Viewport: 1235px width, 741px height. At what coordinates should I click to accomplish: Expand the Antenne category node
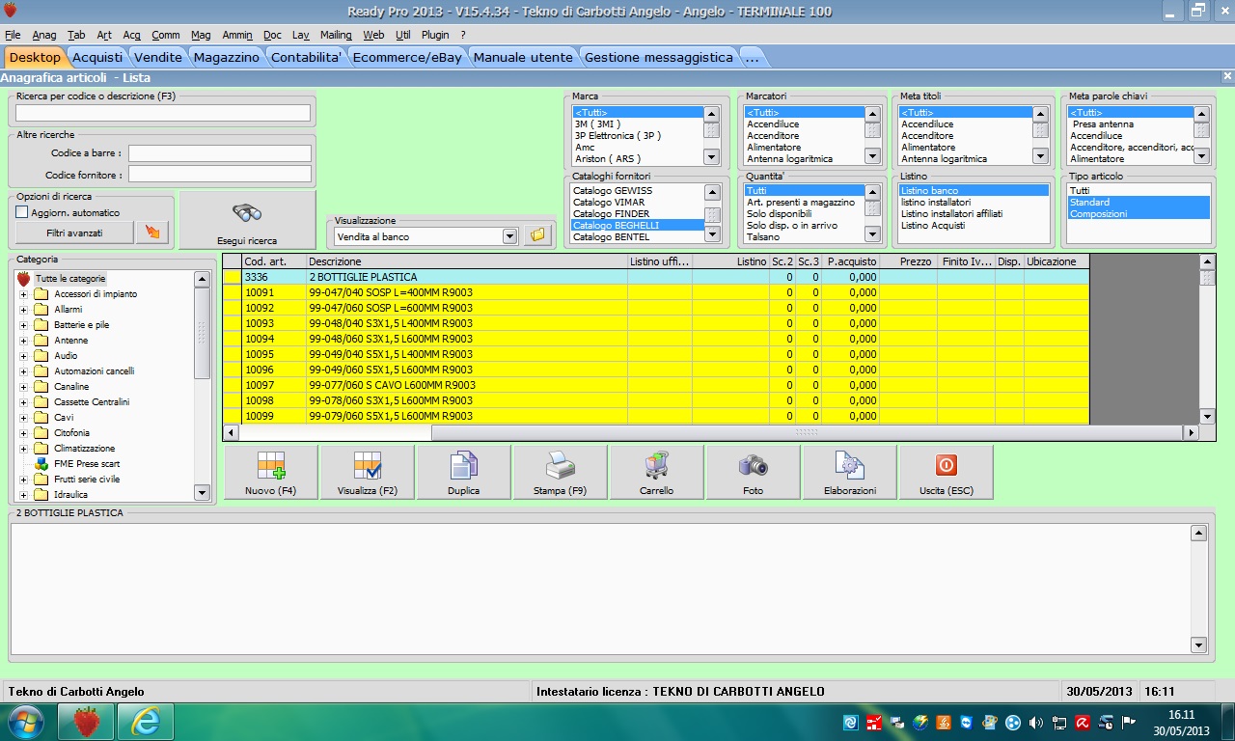[24, 341]
